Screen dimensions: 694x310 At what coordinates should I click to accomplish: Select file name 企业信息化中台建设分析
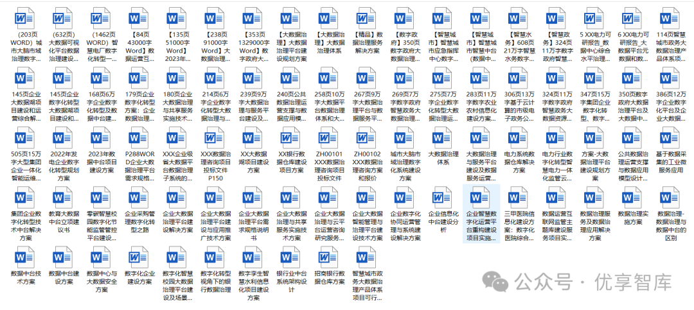pyautogui.click(x=442, y=222)
